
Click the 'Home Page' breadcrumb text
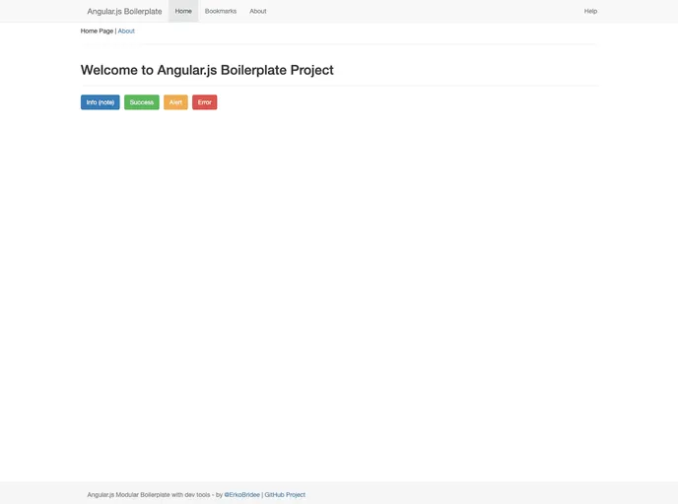point(97,31)
